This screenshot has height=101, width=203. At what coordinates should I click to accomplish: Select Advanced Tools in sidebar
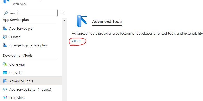(x=31, y=81)
